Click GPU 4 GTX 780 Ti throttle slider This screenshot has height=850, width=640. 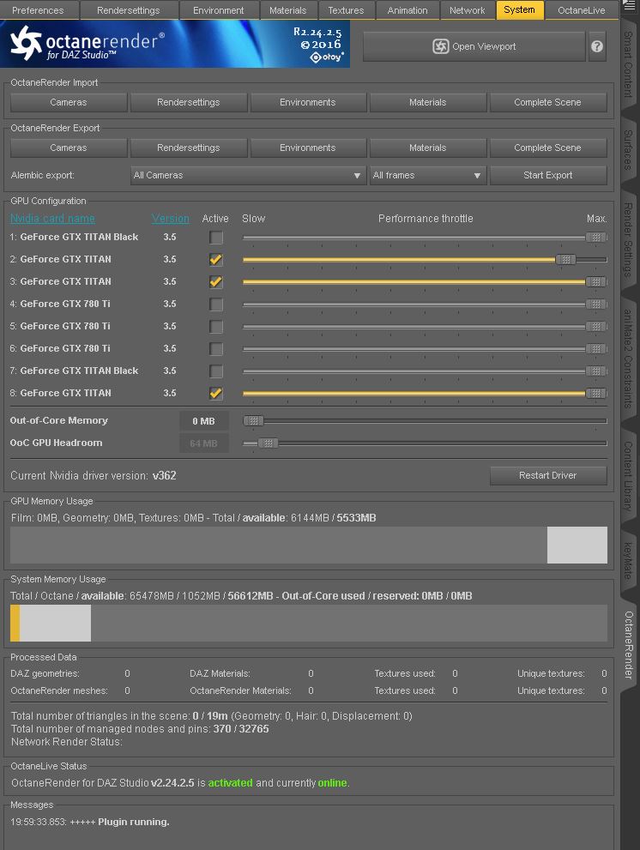425,304
